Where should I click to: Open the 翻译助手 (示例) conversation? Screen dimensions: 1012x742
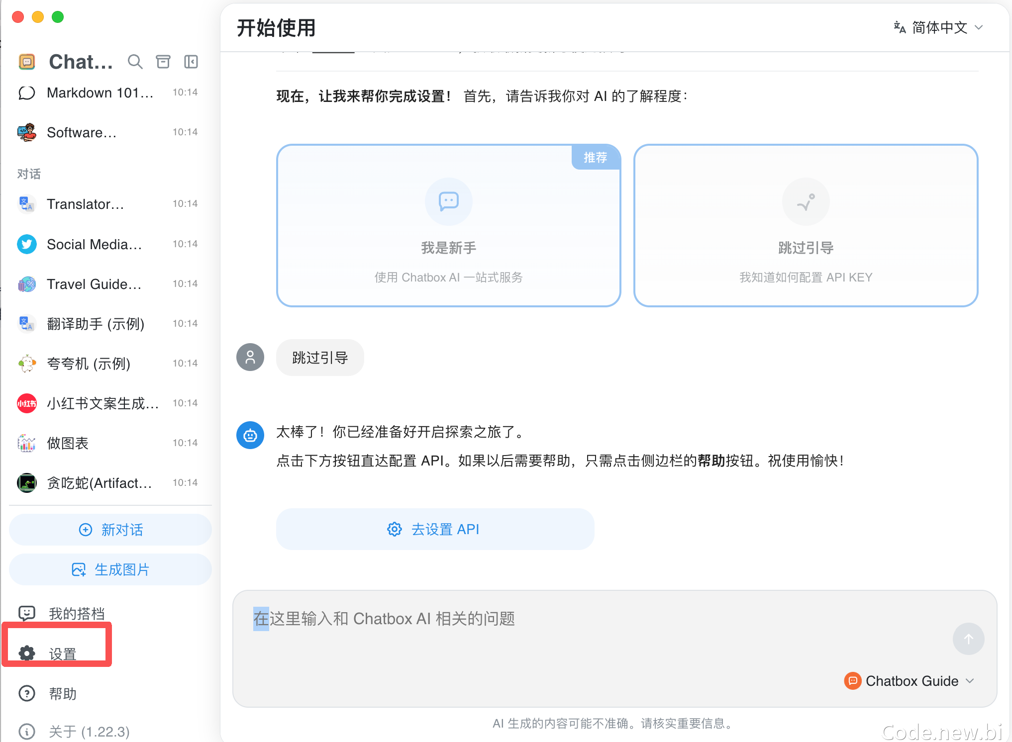[110, 324]
